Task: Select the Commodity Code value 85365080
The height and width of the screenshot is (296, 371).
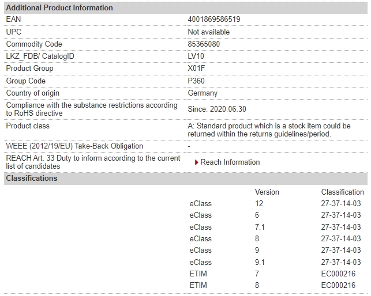Action: (204, 44)
